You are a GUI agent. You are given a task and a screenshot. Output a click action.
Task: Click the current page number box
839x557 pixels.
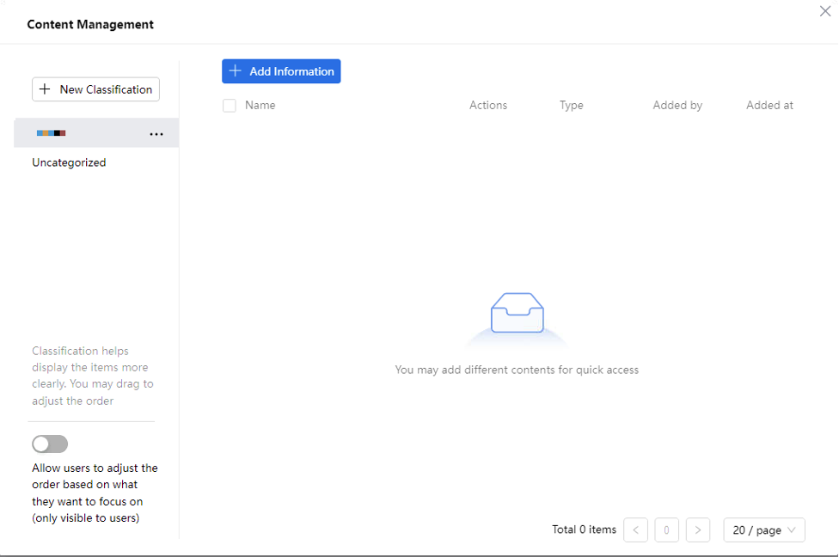coord(666,530)
